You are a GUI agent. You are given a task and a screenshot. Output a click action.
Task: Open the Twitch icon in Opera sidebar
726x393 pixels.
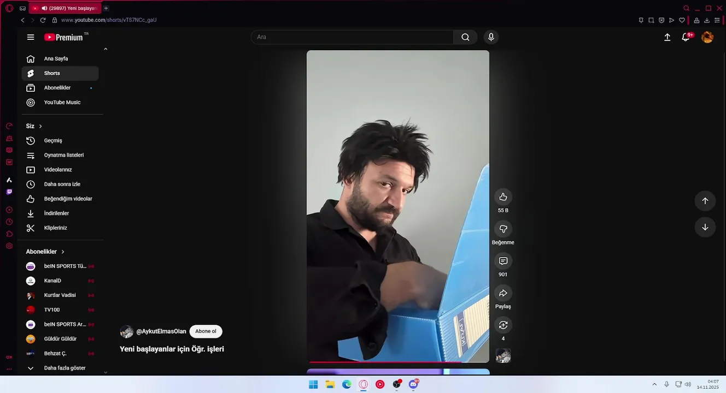[9, 192]
